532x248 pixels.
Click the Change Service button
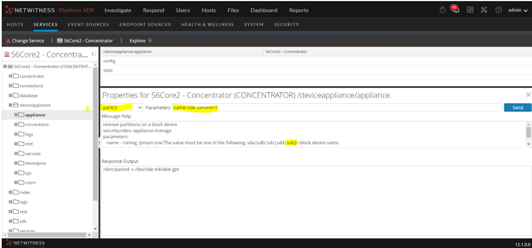pos(25,41)
